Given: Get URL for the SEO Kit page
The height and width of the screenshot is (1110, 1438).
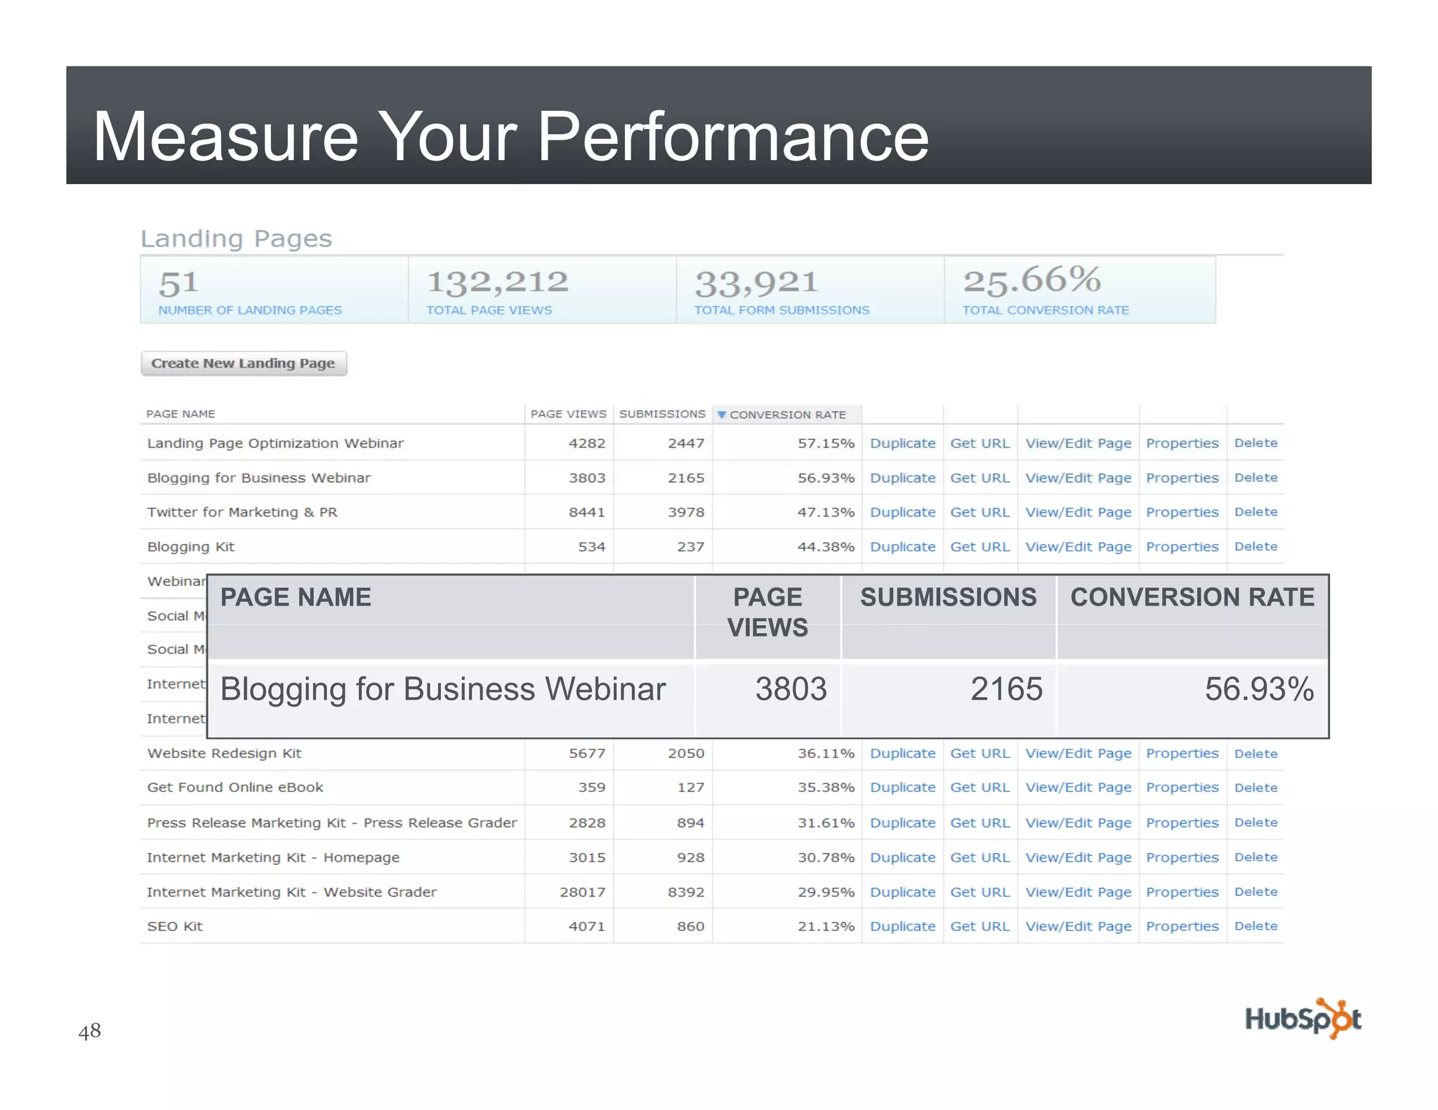Looking at the screenshot, I should click(x=979, y=927).
